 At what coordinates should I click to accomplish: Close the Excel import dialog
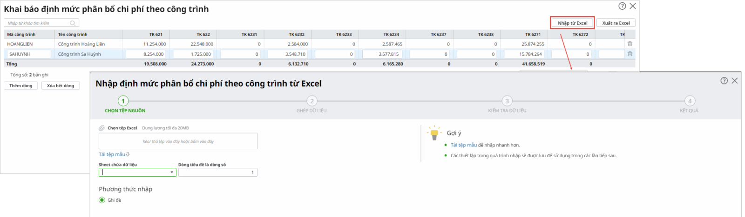click(735, 81)
